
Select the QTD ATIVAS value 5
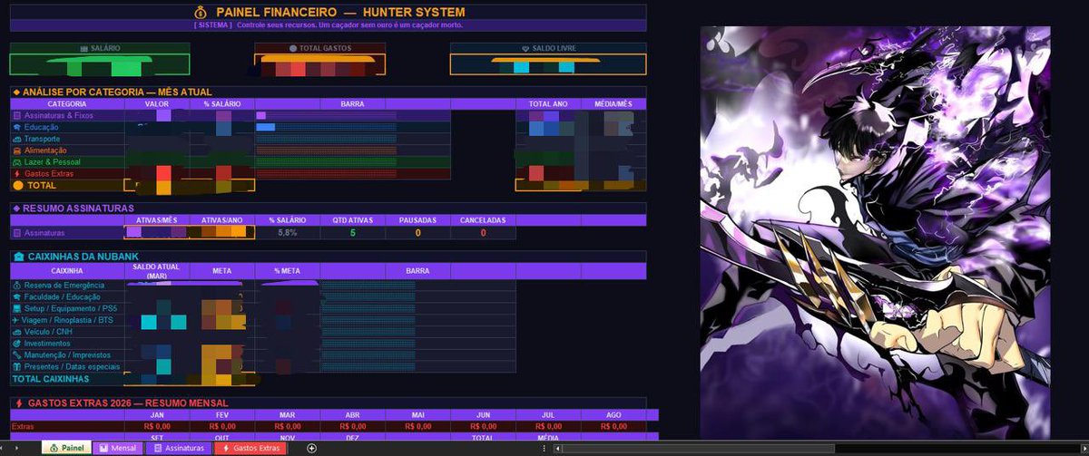pyautogui.click(x=353, y=233)
